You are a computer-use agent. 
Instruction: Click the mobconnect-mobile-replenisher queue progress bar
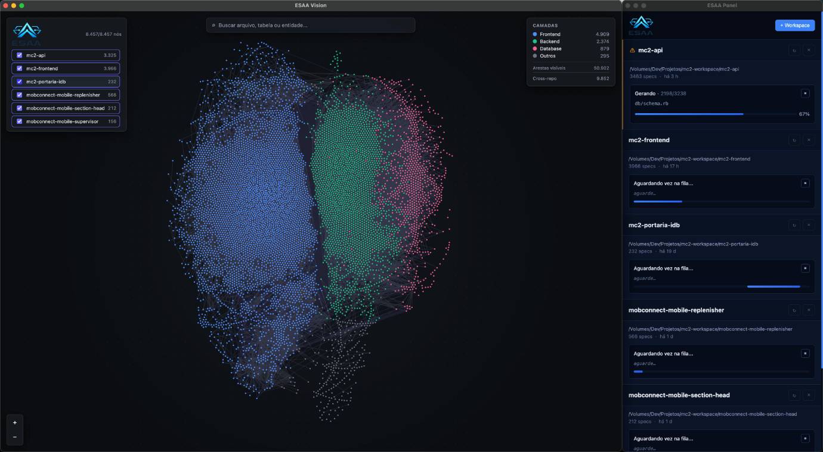coord(722,372)
